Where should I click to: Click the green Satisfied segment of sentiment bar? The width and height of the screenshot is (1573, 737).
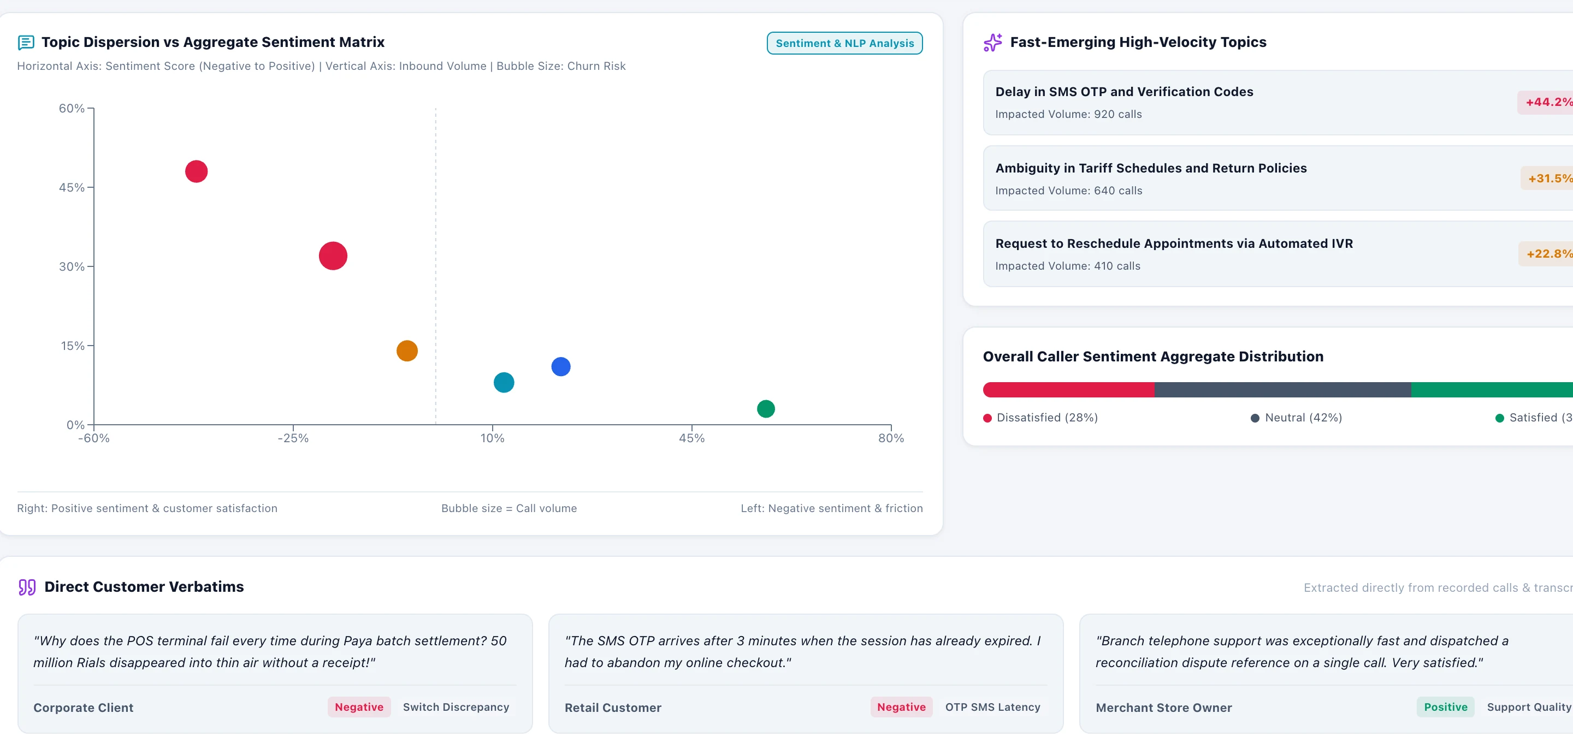coord(1492,390)
